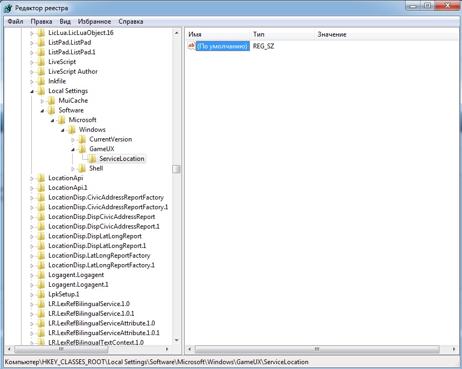Click the Logagent.Logagent folder icon
Screen dimensions: 462x369
coord(41,275)
